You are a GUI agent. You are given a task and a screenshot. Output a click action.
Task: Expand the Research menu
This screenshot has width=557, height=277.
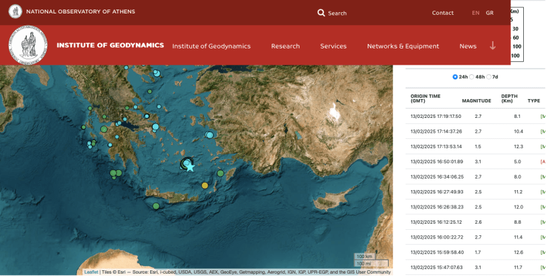click(x=285, y=47)
